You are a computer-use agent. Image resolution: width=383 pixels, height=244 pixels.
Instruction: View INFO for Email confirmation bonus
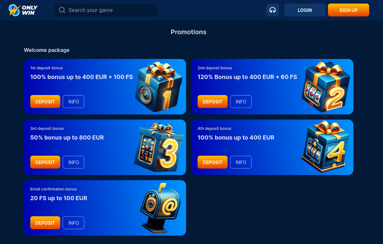tap(73, 223)
